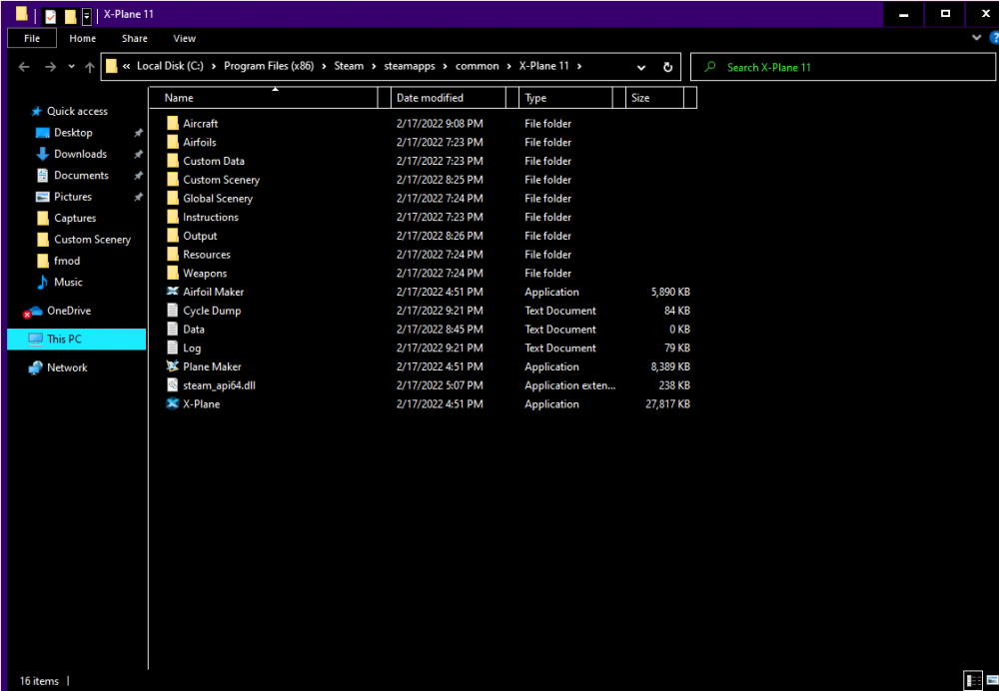The image size is (999, 691).
Task: Sort files by Date modified column
Action: (430, 98)
